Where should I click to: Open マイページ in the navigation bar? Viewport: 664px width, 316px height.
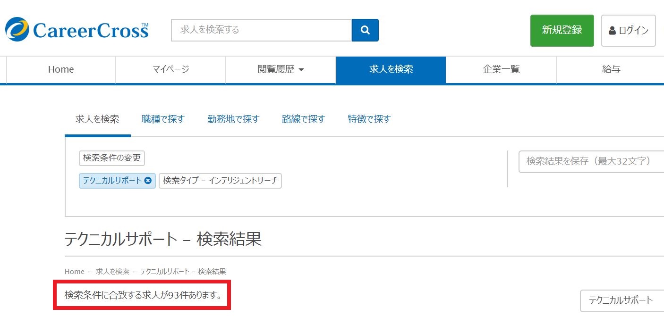pyautogui.click(x=170, y=70)
